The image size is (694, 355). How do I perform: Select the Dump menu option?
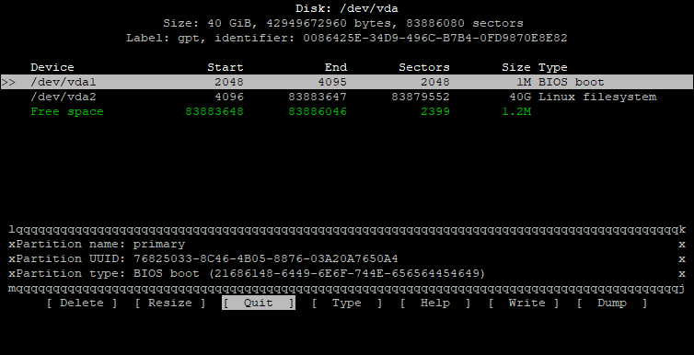(x=612, y=303)
